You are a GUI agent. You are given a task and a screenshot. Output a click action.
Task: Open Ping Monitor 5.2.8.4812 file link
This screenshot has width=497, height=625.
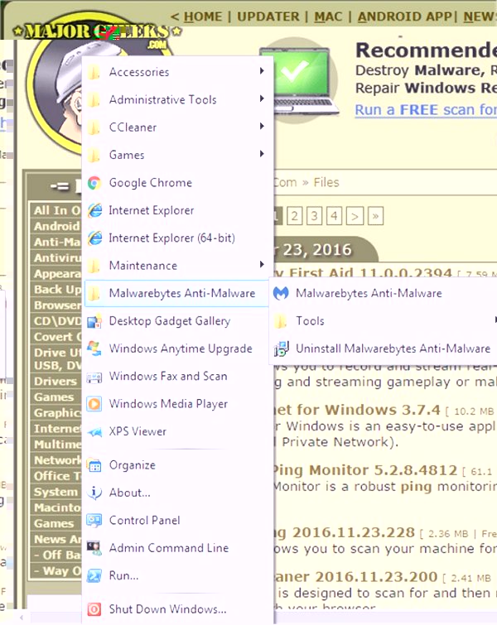365,470
